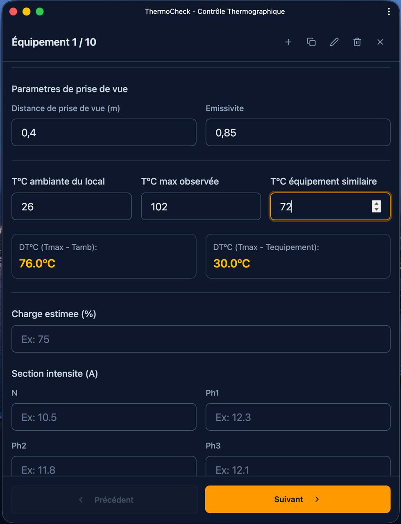Click the T°C ambiante du local field
This screenshot has width=401, height=524.
72,206
